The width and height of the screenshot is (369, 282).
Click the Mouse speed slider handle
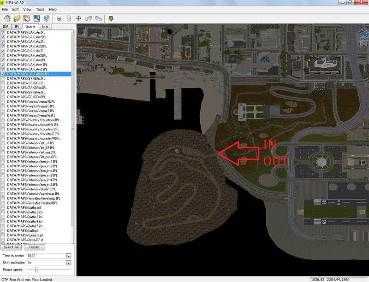tap(37, 270)
